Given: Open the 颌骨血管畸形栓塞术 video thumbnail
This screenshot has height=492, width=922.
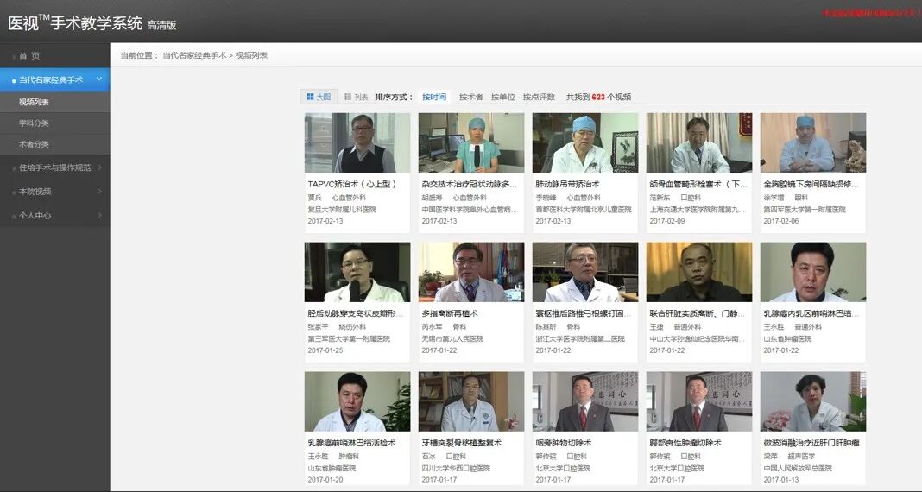Looking at the screenshot, I should (x=699, y=142).
